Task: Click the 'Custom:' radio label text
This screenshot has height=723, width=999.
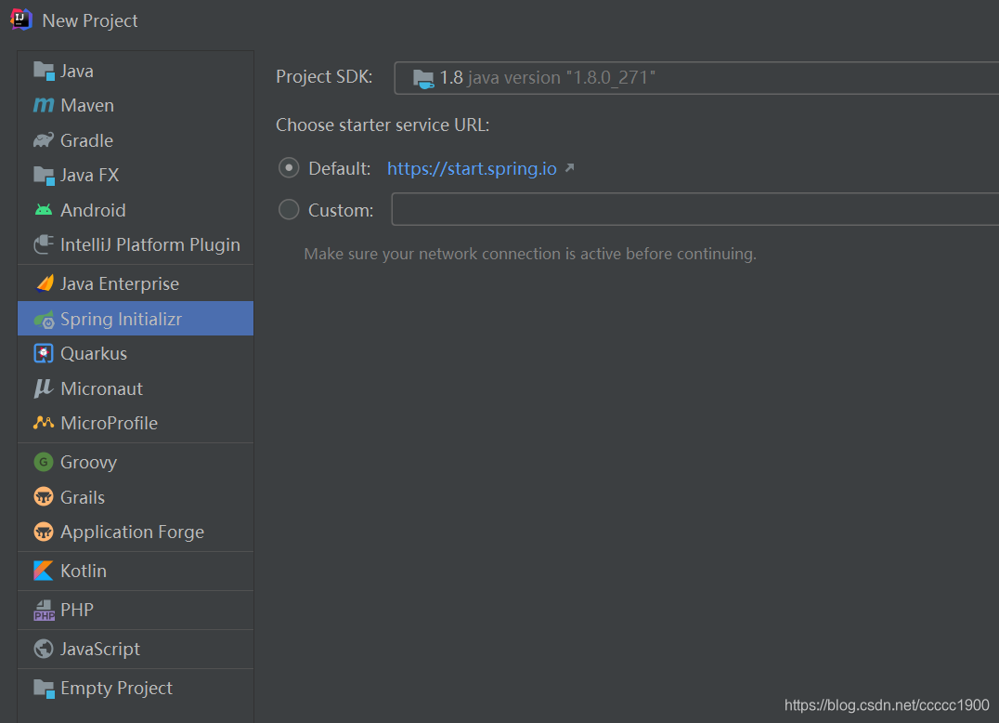Action: (x=341, y=210)
